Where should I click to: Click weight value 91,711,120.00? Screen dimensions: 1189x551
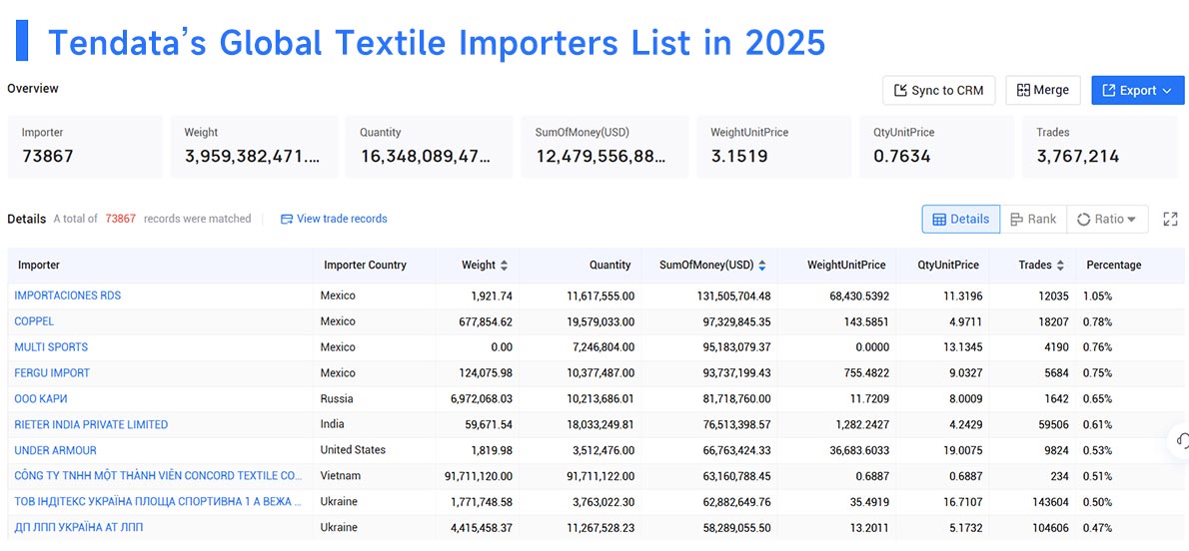coord(479,476)
